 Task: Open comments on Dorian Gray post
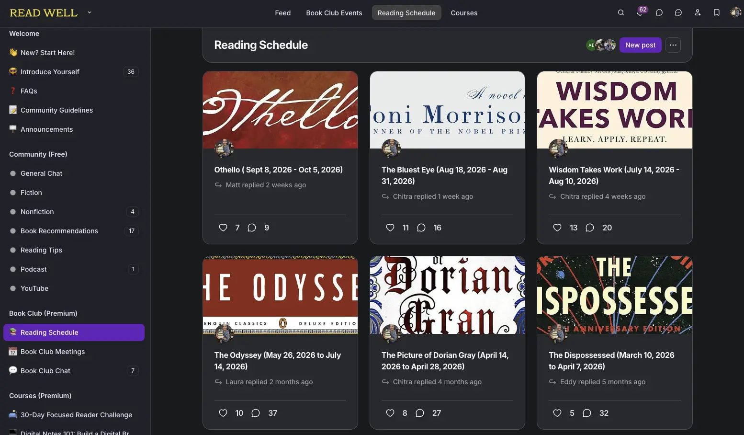[420, 413]
